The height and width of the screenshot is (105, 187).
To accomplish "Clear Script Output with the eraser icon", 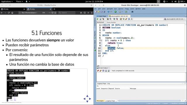I will [101, 71].
